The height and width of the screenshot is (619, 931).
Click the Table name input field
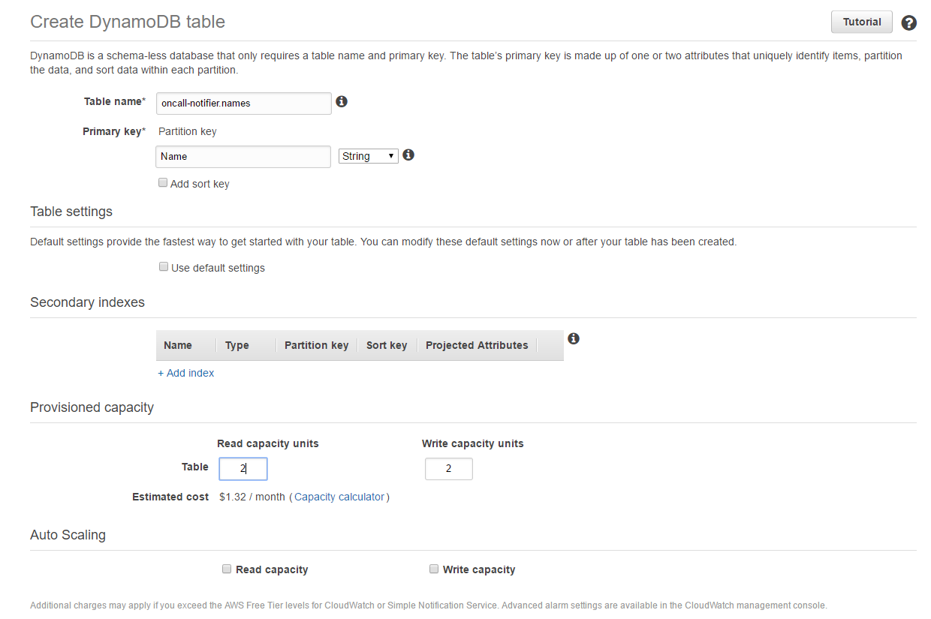243,104
